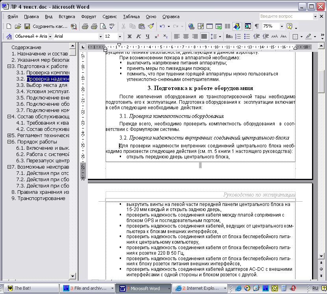
Task: Show or hide paragraph marks
Action: pos(257,26)
